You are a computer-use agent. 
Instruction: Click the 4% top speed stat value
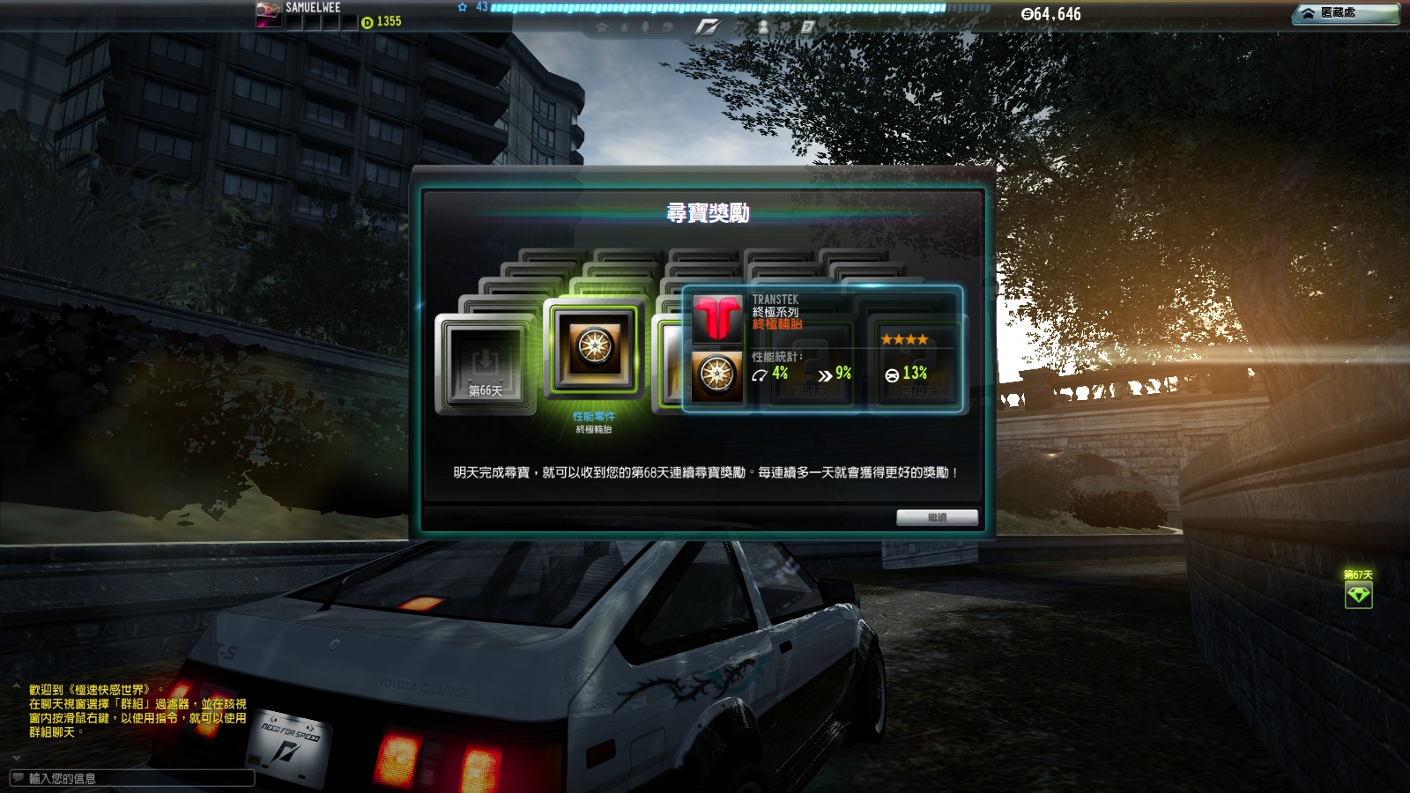(780, 374)
